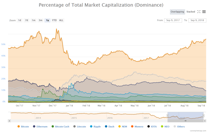Screen dimensions: 213x134
Task: Hide Bitcoin Cash series in legend
Action: pos(61,127)
